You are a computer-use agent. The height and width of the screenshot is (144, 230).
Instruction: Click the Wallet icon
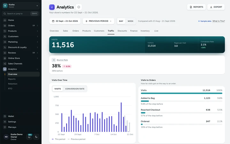5,116
